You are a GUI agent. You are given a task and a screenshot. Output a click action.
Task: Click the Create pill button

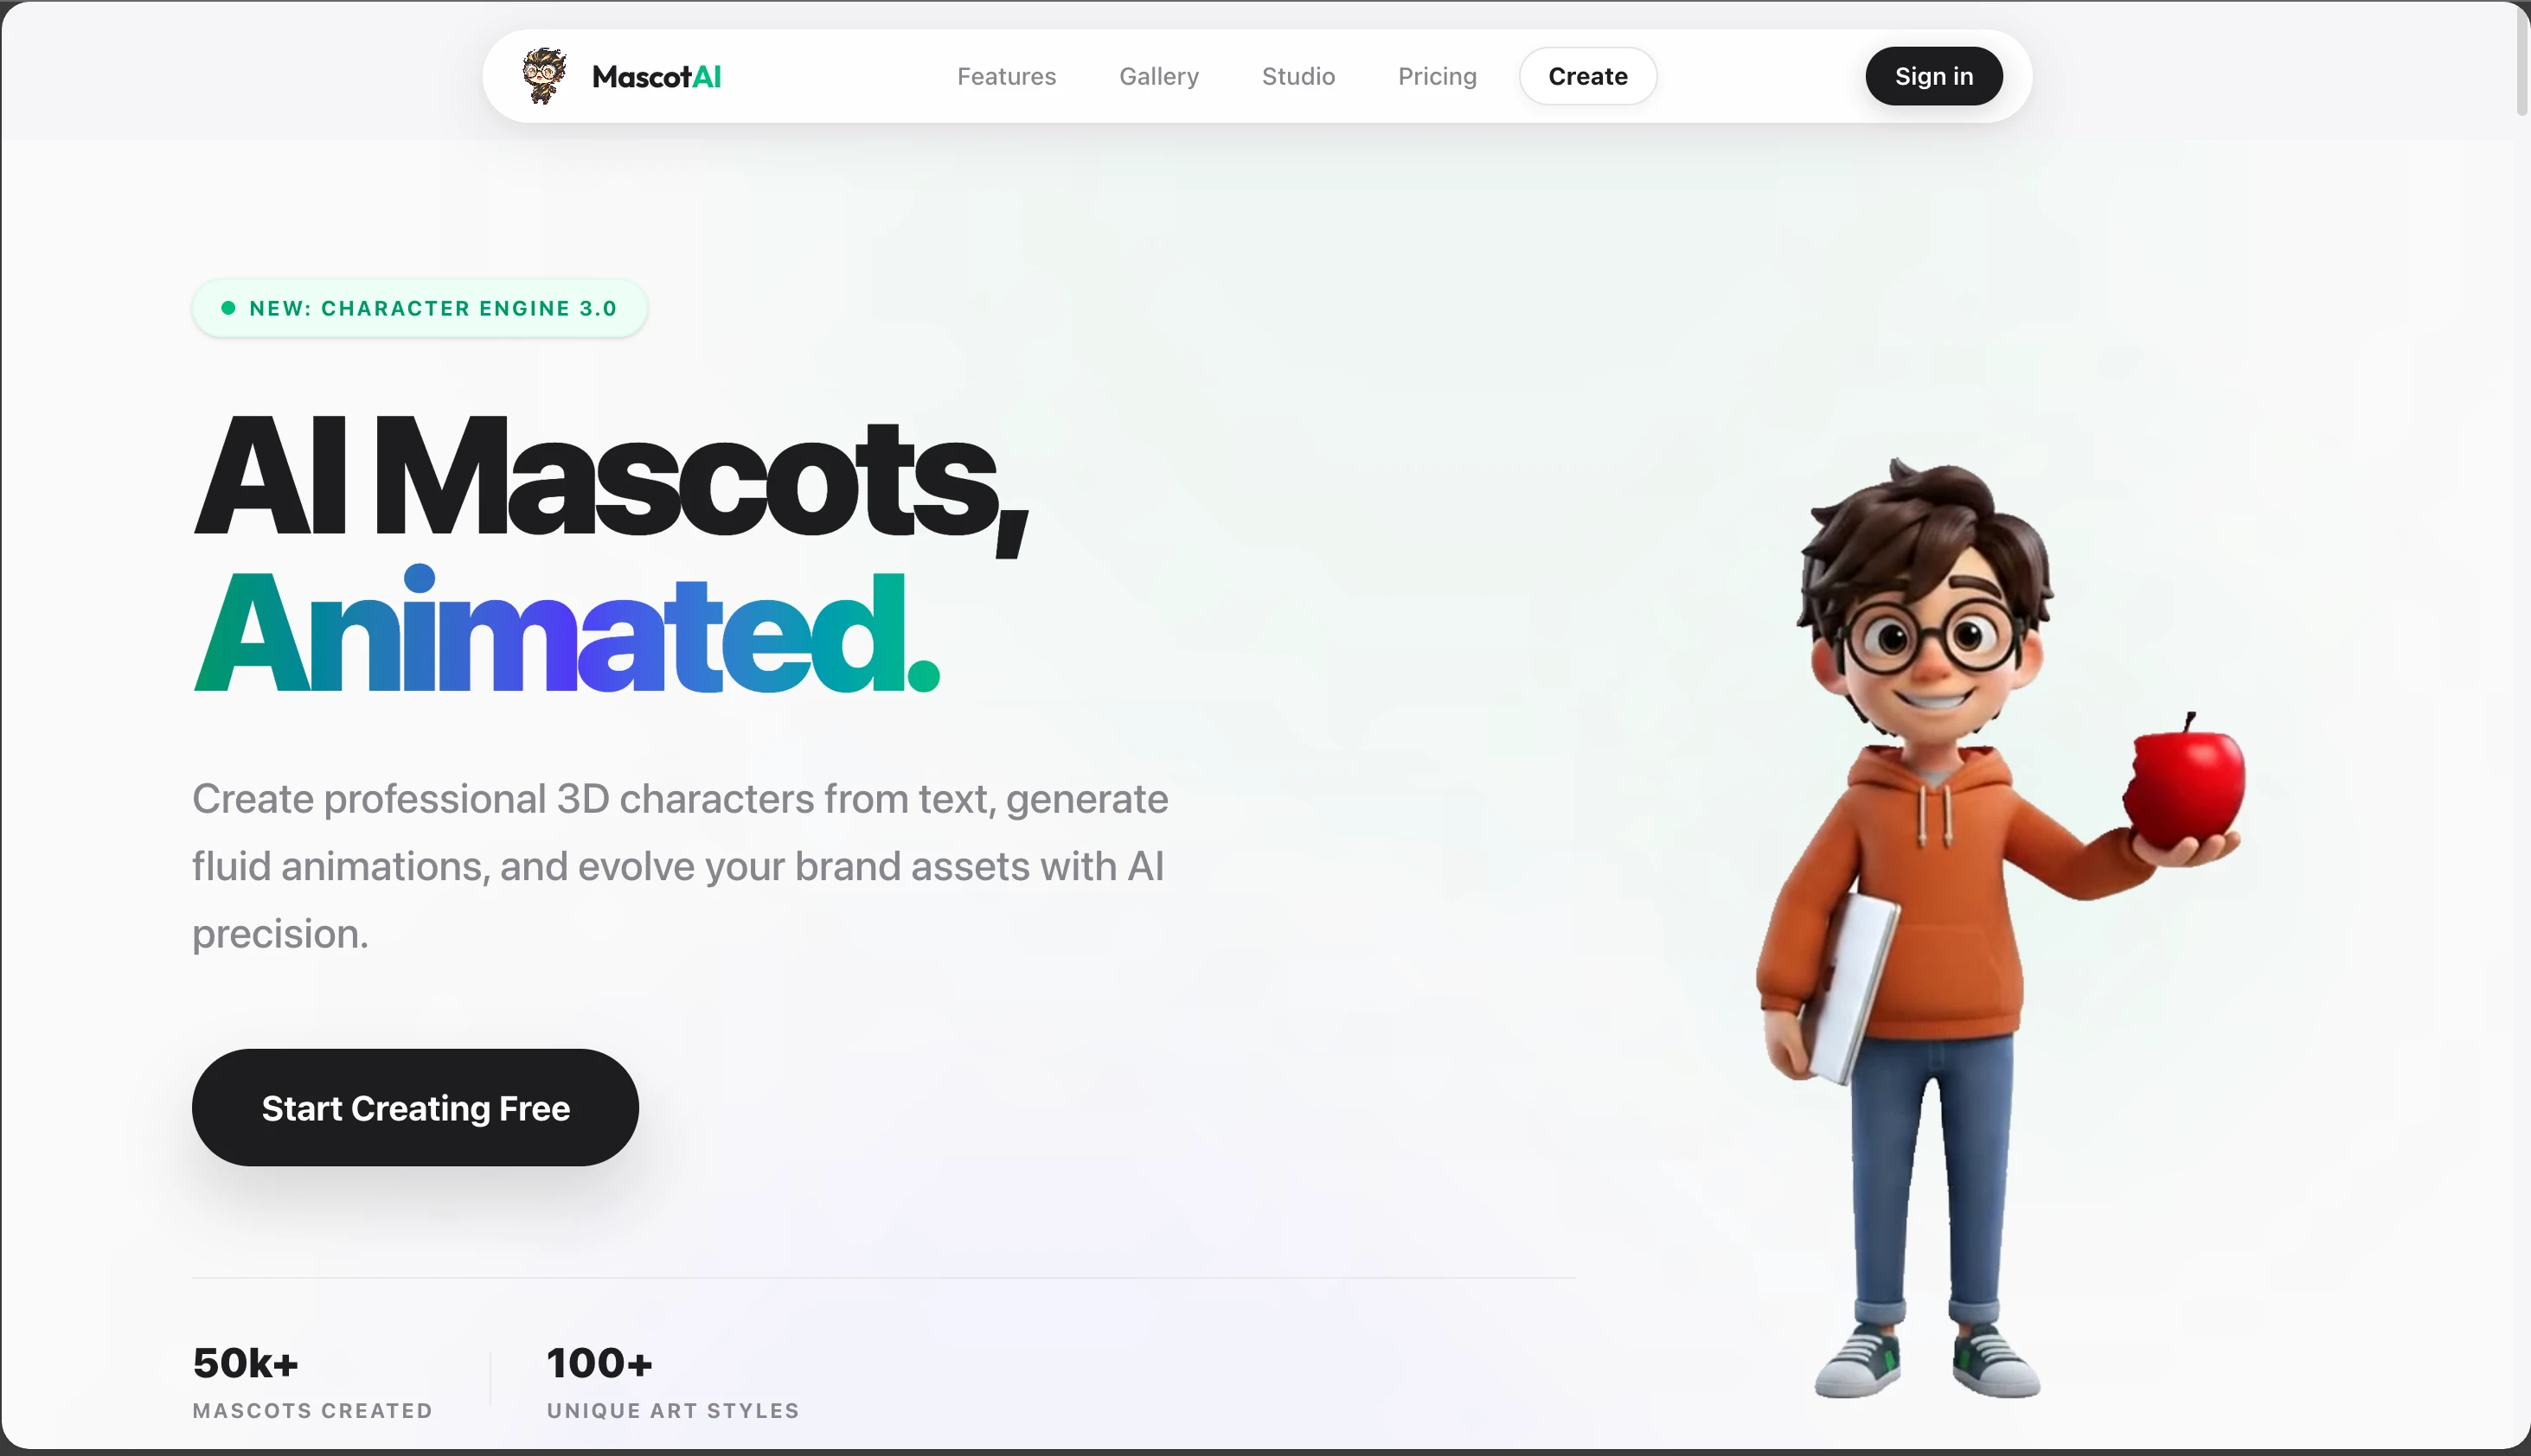(x=1587, y=76)
